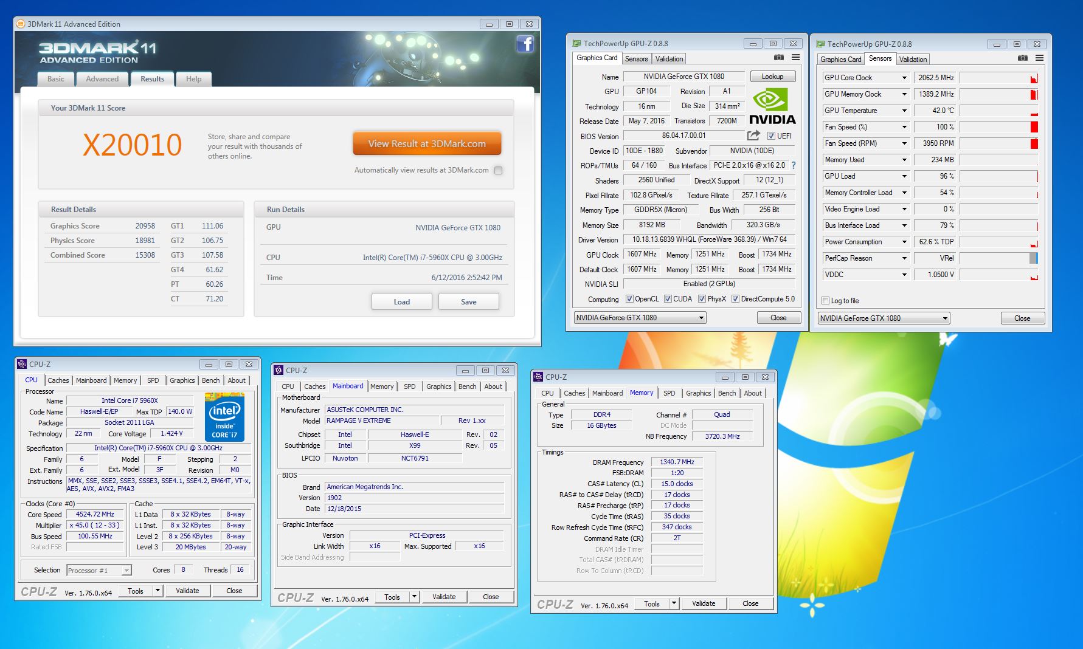Toggle the PhysX checkbox
Viewport: 1083px width, 649px height.
(x=702, y=299)
